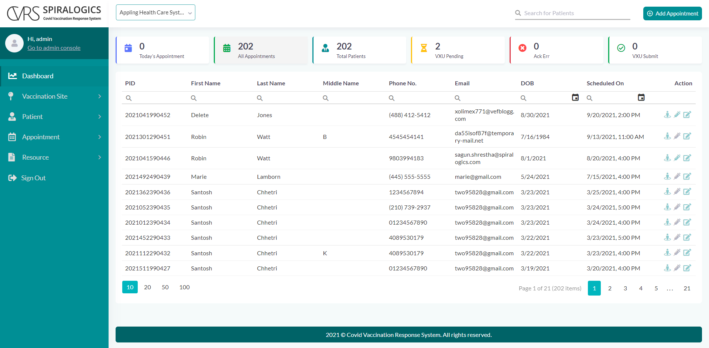Expand the Patient sidebar menu

point(54,116)
